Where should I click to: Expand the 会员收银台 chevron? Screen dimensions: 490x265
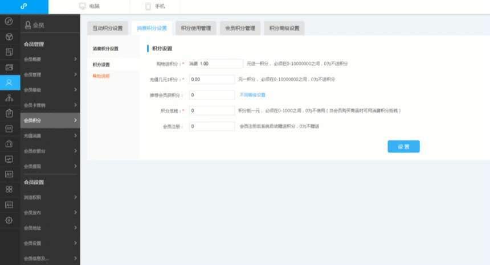[x=75, y=151]
